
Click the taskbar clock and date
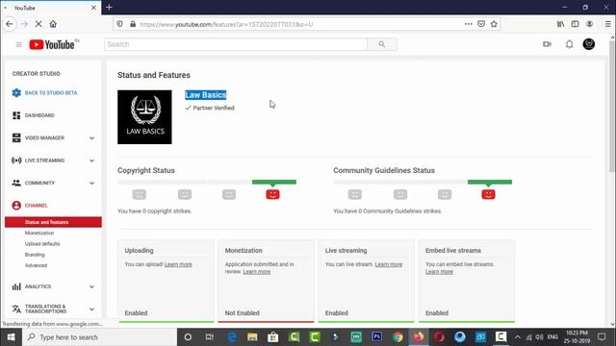(x=577, y=337)
